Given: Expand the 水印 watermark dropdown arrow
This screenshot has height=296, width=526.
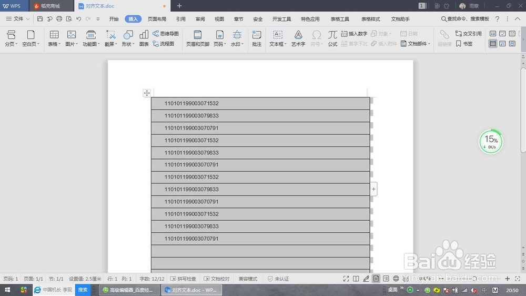Looking at the screenshot, I should 242,44.
